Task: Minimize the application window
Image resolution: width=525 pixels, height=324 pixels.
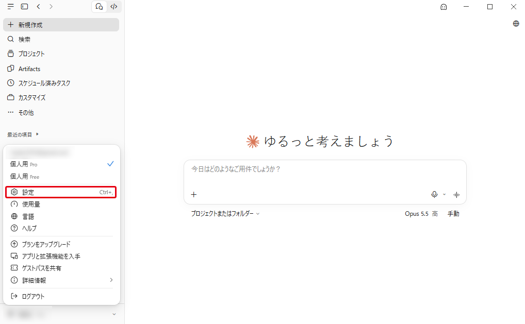Action: coord(466,7)
